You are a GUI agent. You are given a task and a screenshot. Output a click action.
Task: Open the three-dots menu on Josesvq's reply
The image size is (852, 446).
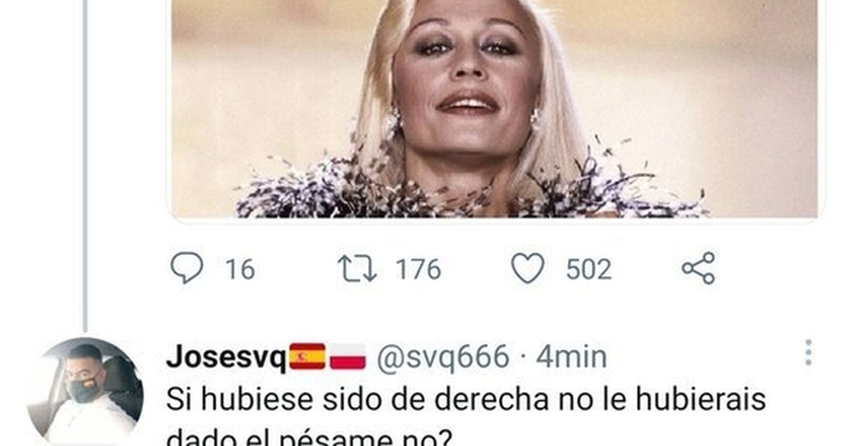[808, 352]
